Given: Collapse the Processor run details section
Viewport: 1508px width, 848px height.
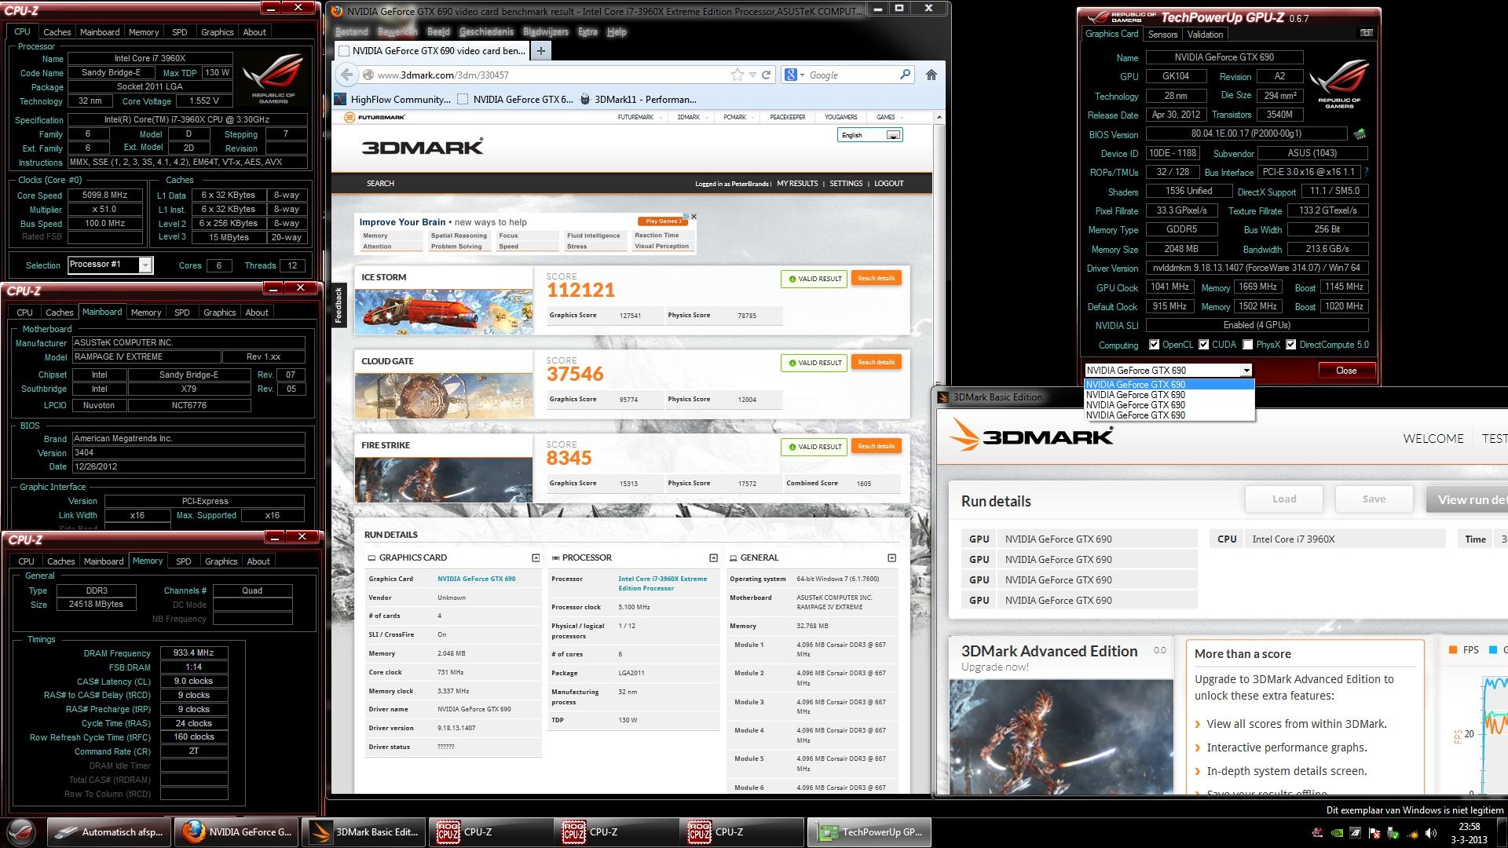Looking at the screenshot, I should point(713,557).
